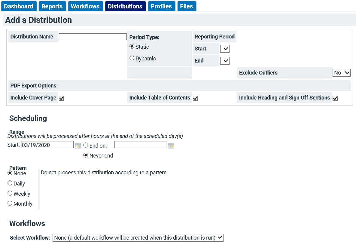Click the Include Cover Page label

pos(33,98)
